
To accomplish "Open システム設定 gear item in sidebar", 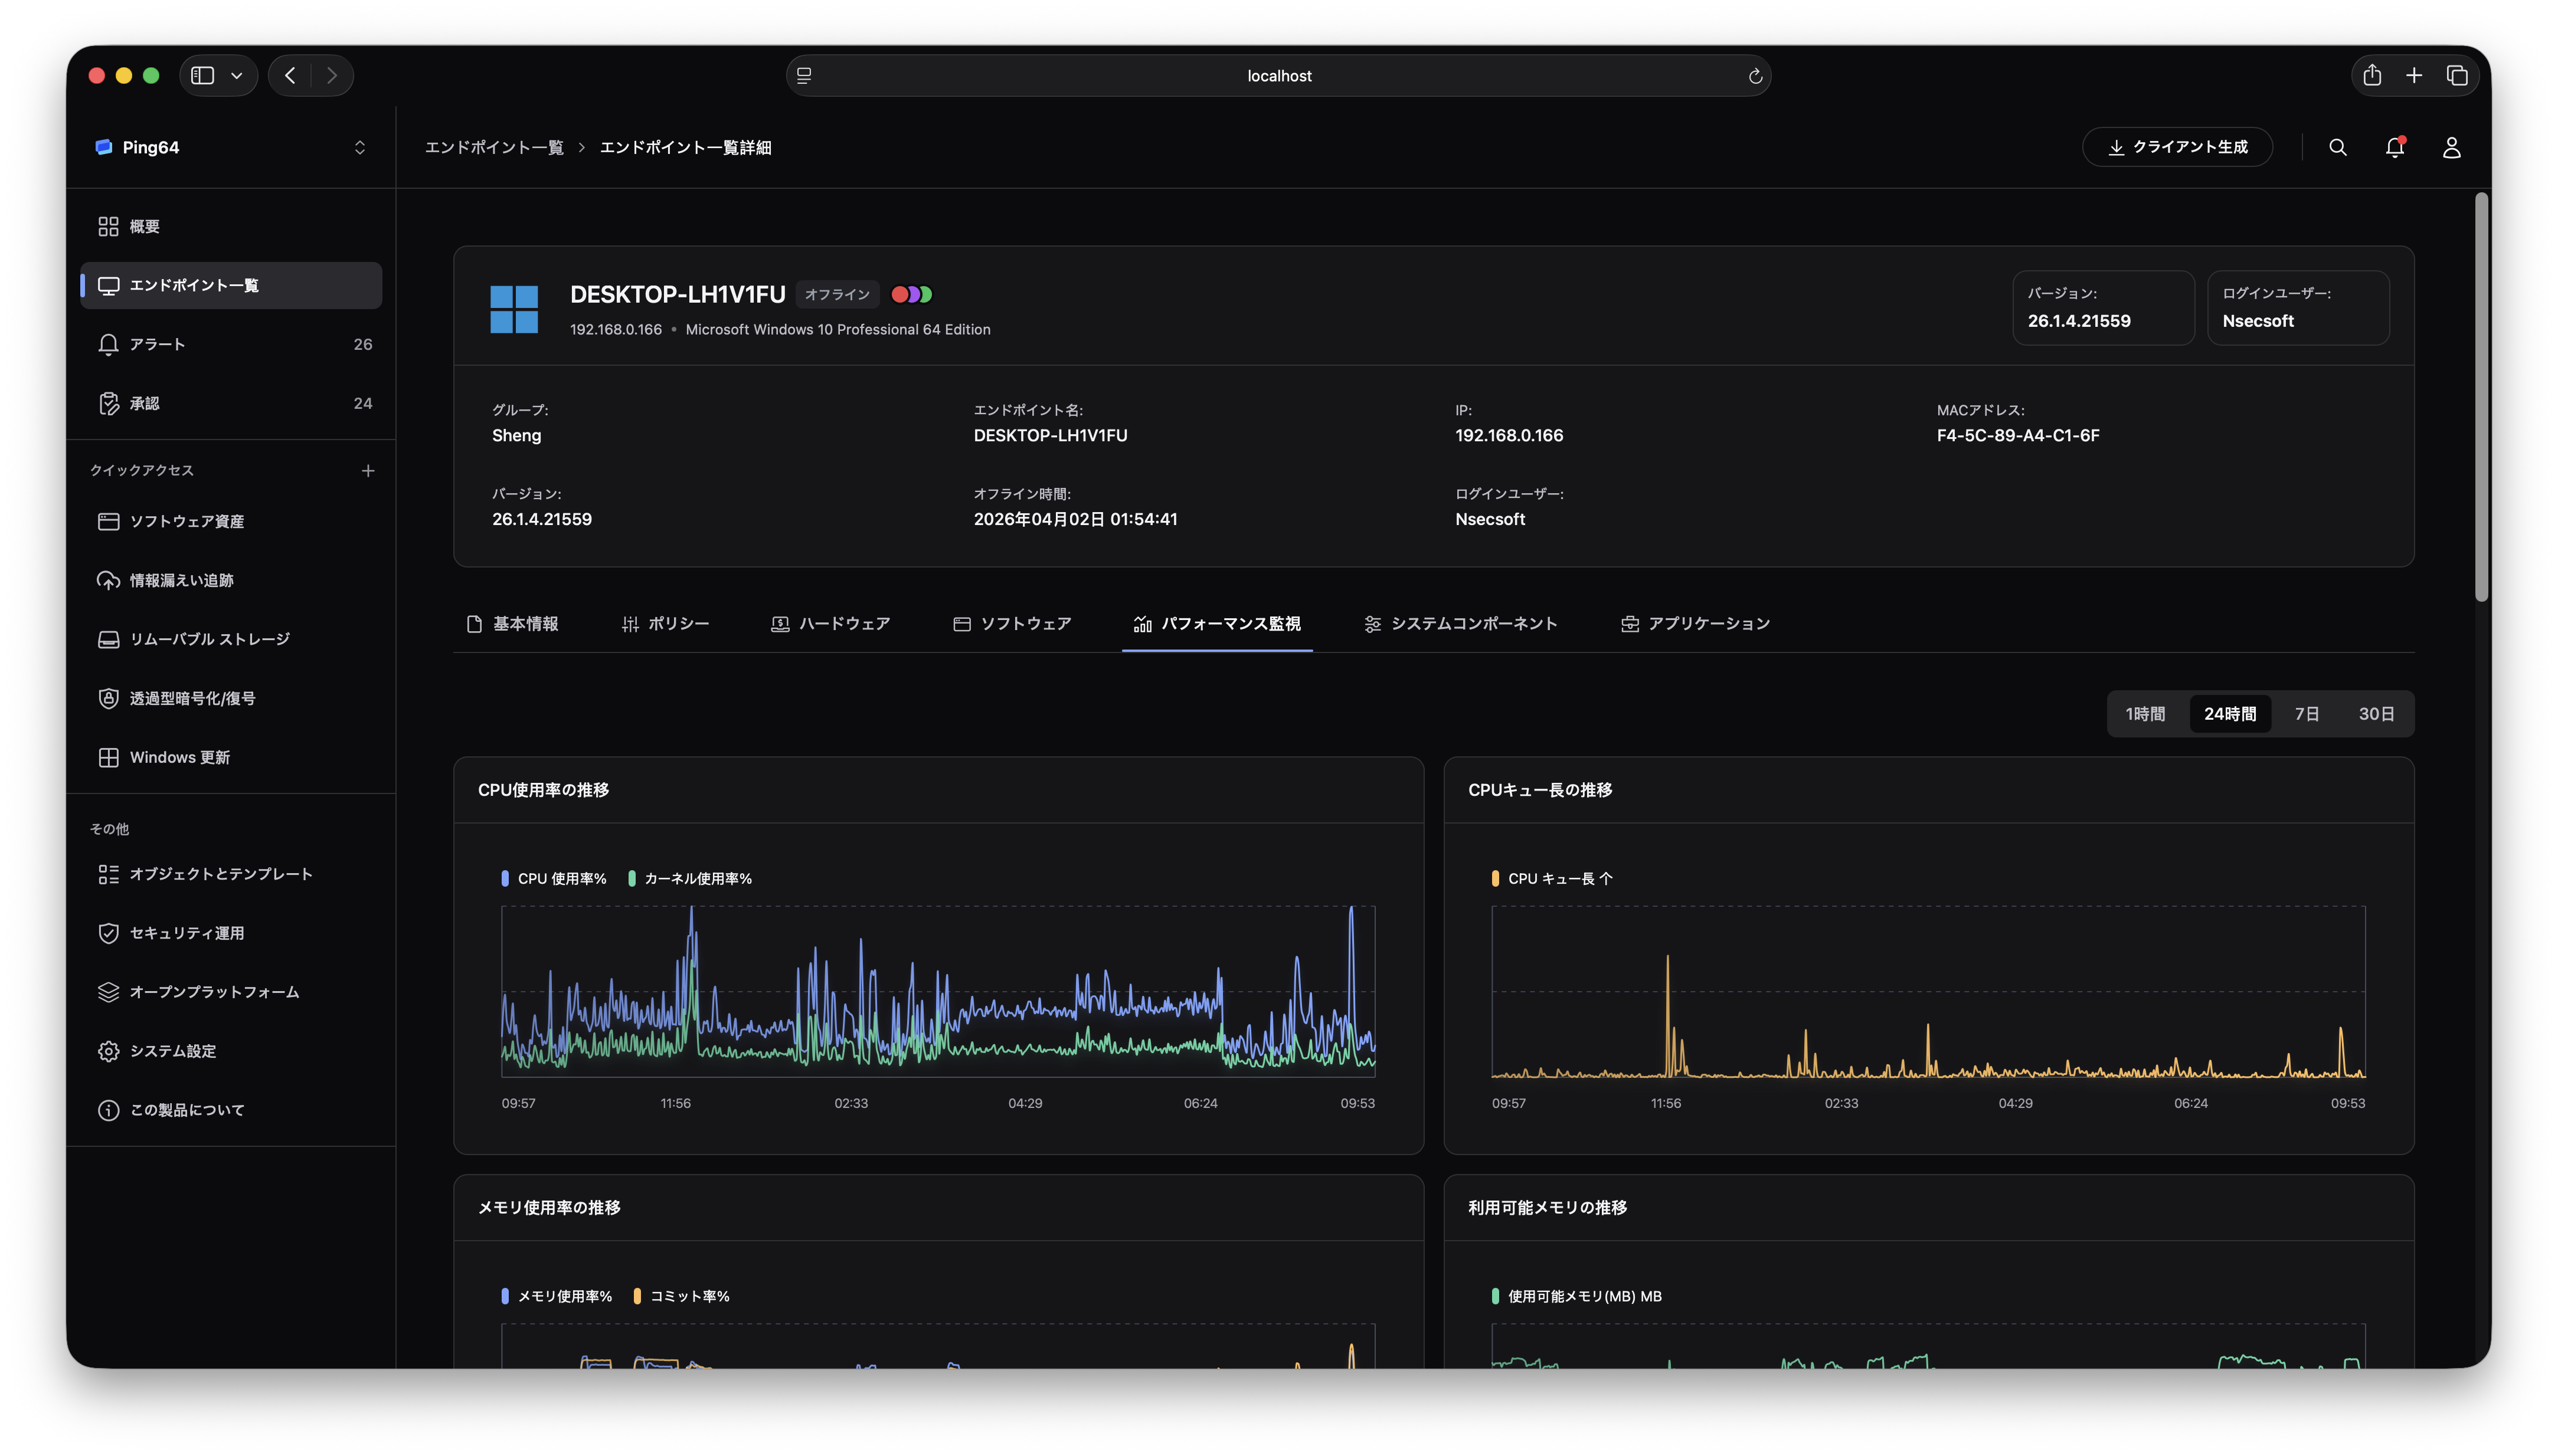I will 172,1050.
